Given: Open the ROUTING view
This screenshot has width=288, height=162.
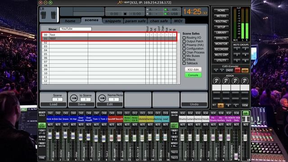Looking at the screenshot, I should point(221,22).
